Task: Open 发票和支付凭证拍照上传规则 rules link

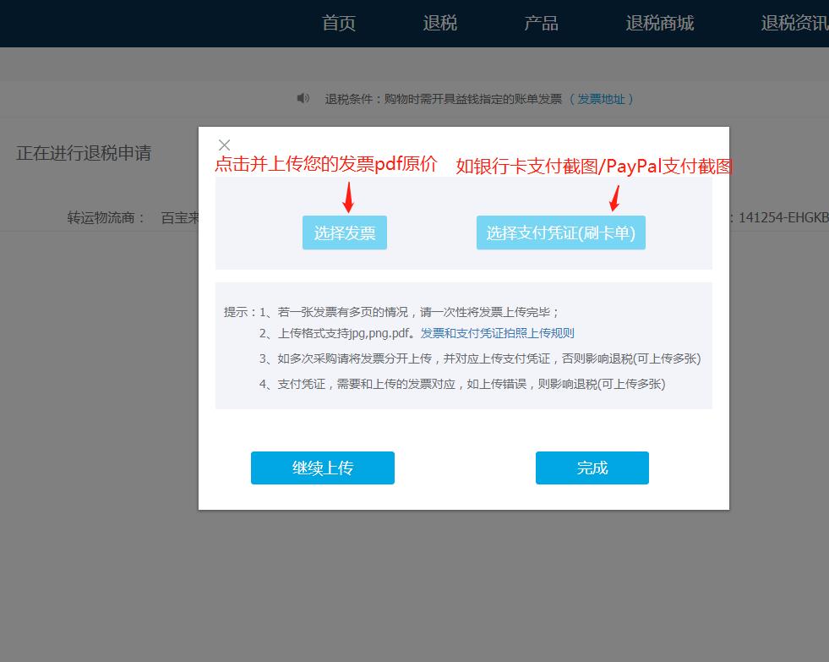Action: click(x=499, y=332)
